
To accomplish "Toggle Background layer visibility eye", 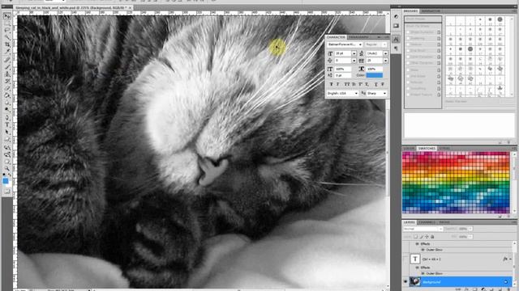I will tap(405, 281).
